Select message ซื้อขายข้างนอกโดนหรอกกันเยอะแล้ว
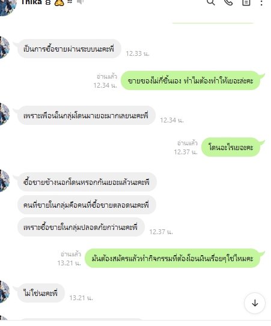Screen dimensions: 271x326 [x=87, y=182]
